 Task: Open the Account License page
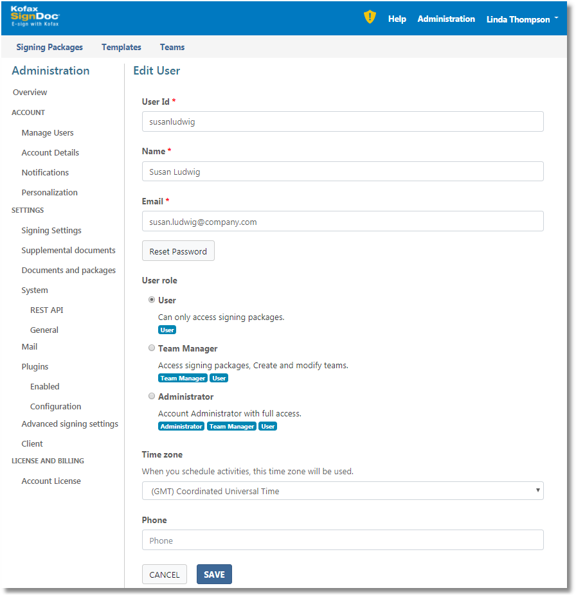click(x=51, y=481)
